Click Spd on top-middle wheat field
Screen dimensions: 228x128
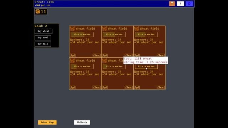click(105, 55)
